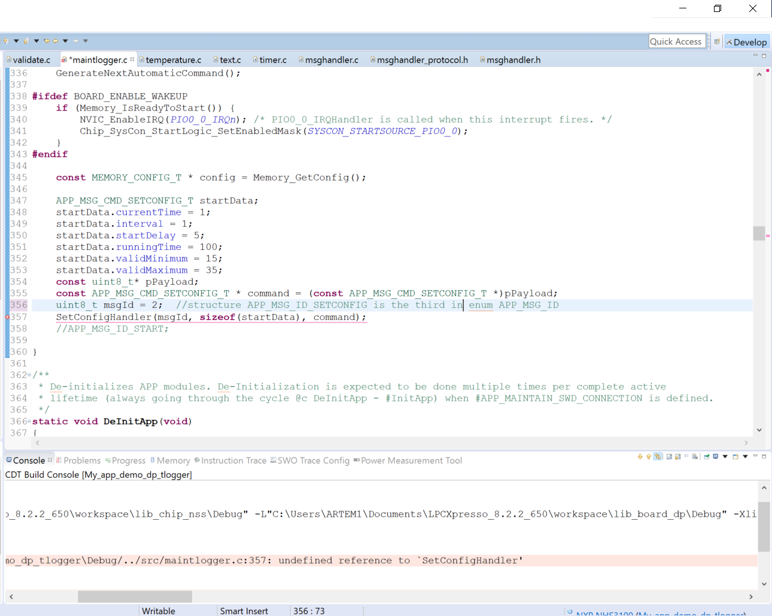
Task: Go to Last Edit Location
Action: pyautogui.click(x=47, y=42)
